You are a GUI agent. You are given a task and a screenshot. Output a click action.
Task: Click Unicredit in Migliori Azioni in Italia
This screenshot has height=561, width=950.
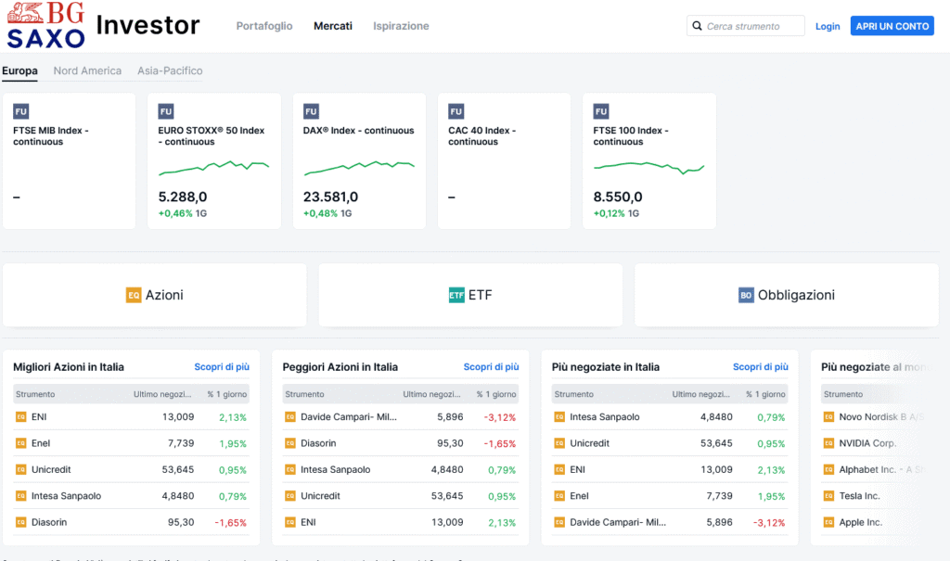tap(51, 469)
